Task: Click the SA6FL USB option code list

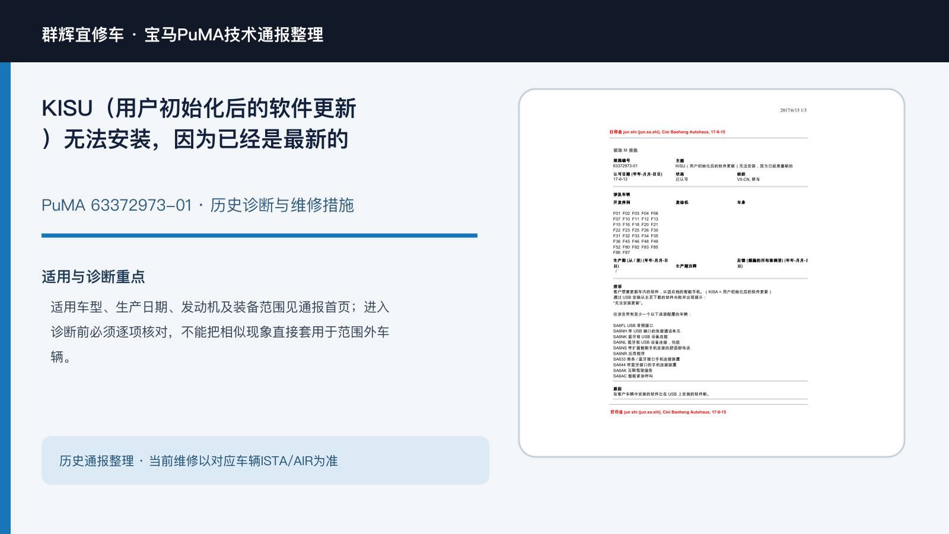Action: point(651,351)
